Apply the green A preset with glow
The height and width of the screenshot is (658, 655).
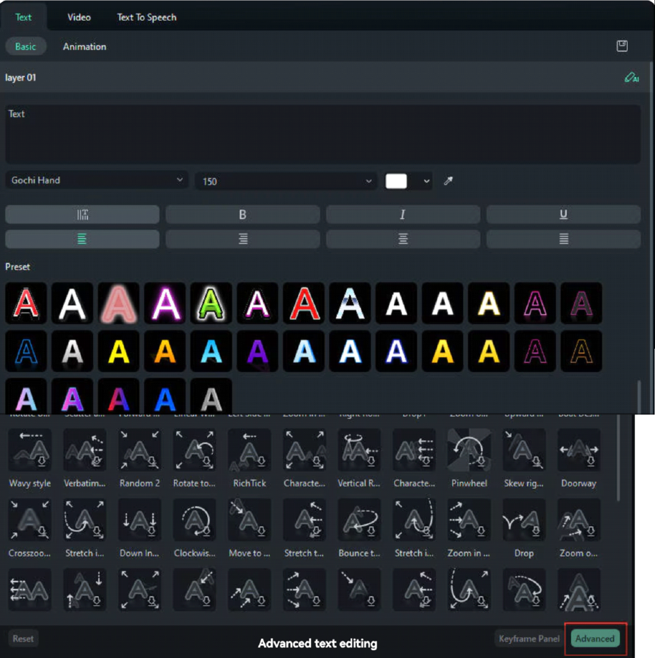coord(211,303)
